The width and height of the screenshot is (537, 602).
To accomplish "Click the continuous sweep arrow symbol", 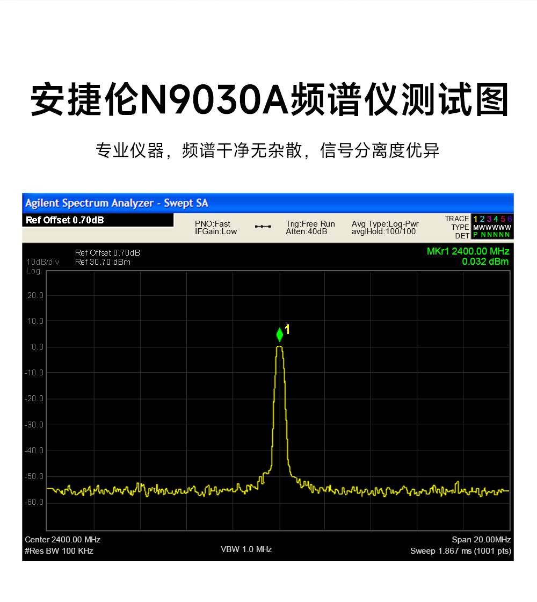I will [263, 227].
